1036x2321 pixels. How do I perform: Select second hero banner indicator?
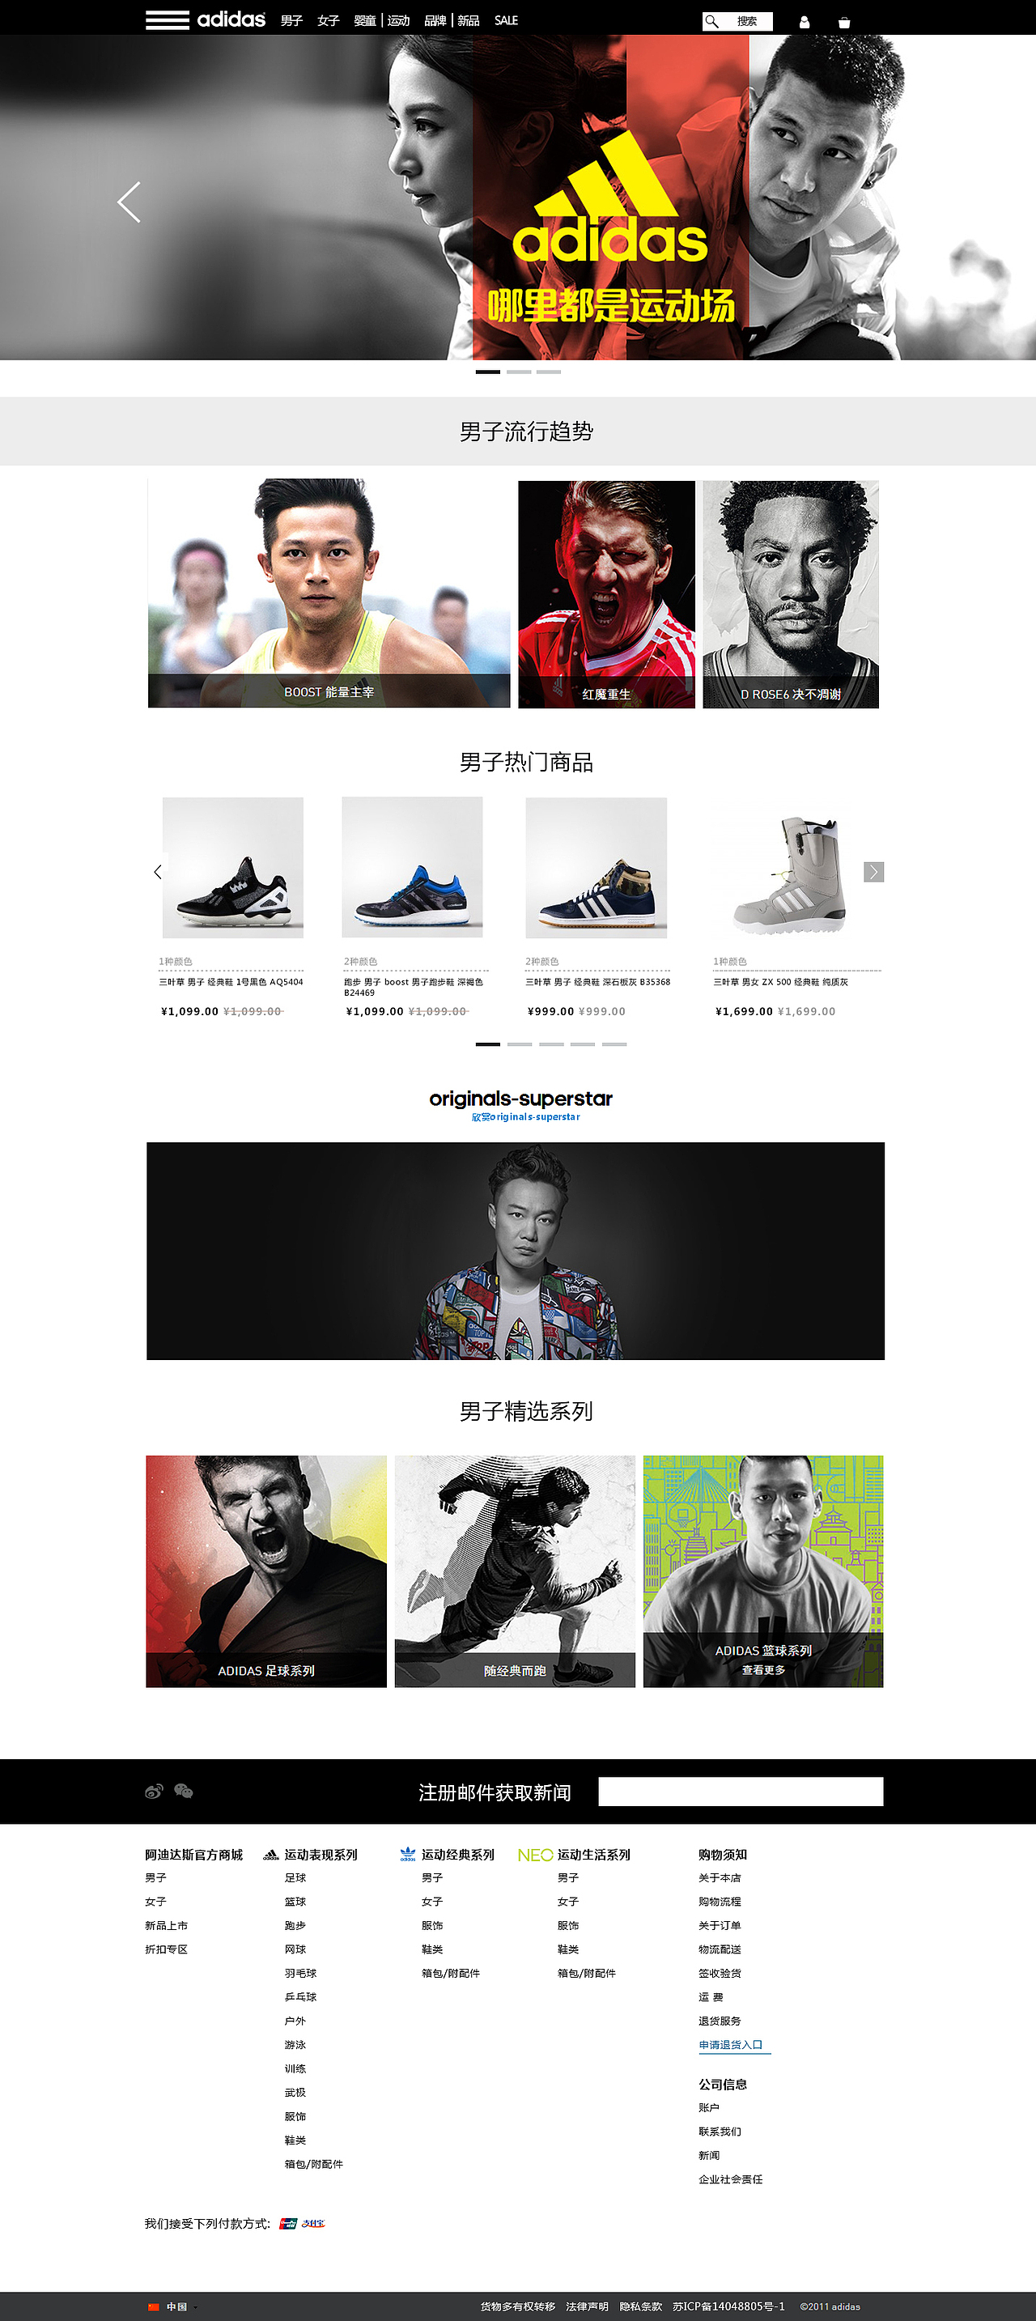click(x=519, y=372)
